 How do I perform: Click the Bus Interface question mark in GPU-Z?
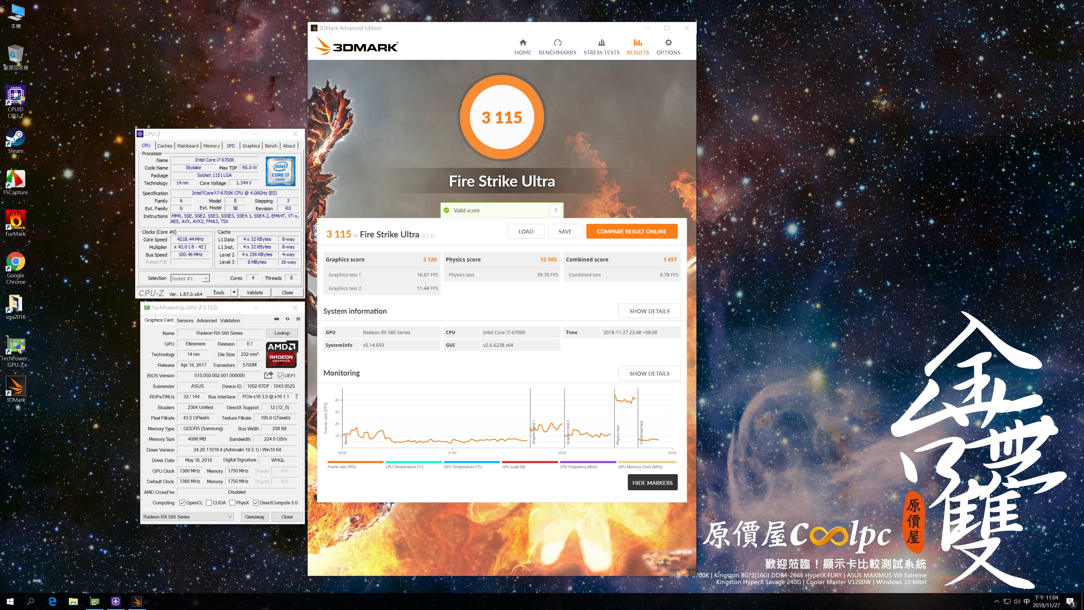click(x=296, y=396)
